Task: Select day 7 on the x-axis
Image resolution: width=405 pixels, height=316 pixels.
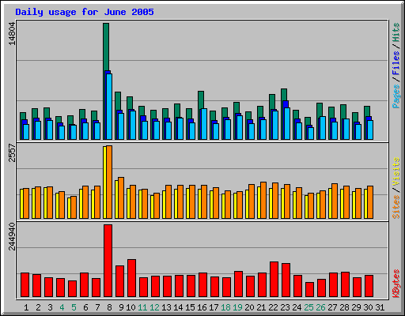Action: tap(97, 307)
